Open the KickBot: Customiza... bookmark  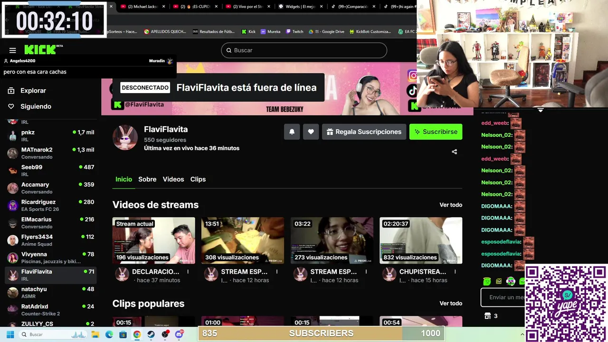click(x=370, y=31)
